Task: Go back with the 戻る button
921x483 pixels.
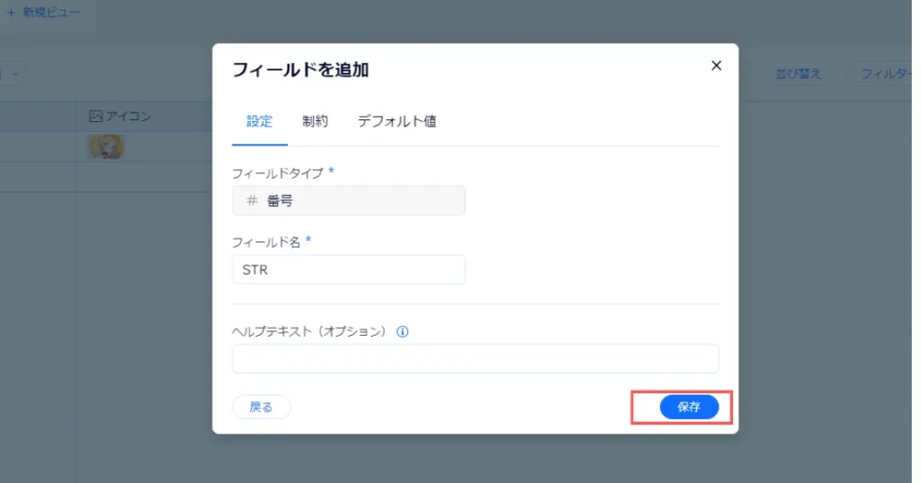Action: point(262,407)
